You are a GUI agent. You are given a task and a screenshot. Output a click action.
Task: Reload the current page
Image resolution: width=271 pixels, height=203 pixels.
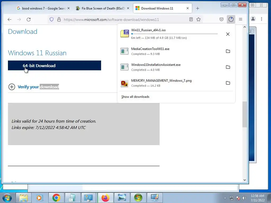point(29,20)
